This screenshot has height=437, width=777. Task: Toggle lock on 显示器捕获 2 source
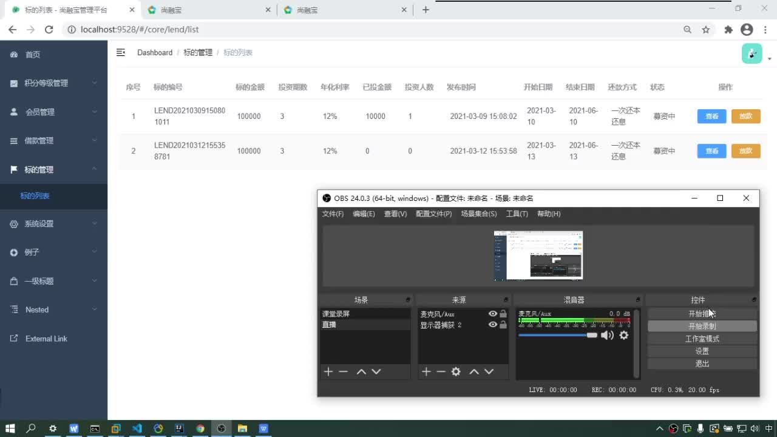coord(503,325)
